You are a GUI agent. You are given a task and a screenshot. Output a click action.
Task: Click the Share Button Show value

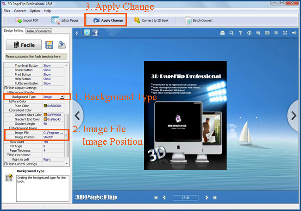pos(47,70)
